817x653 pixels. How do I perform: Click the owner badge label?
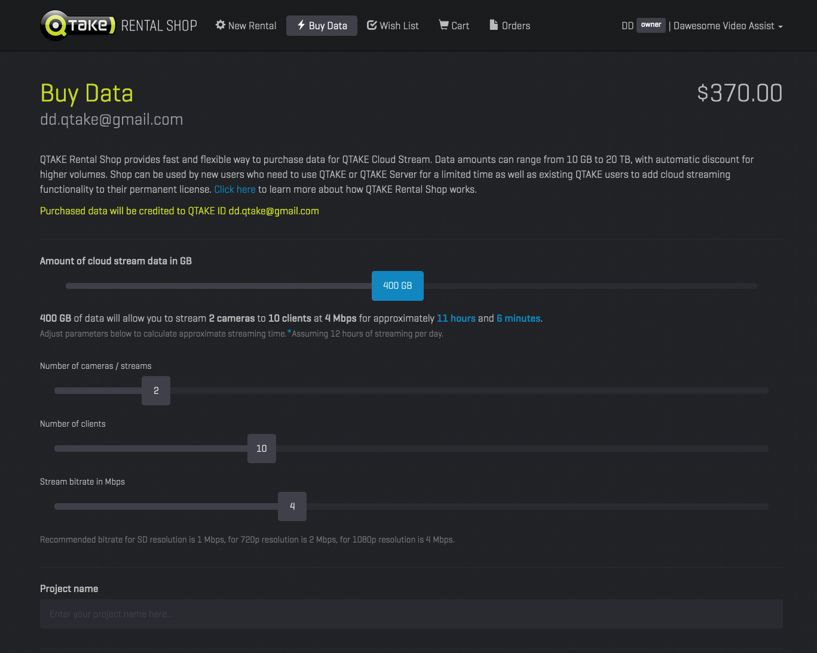coord(651,25)
